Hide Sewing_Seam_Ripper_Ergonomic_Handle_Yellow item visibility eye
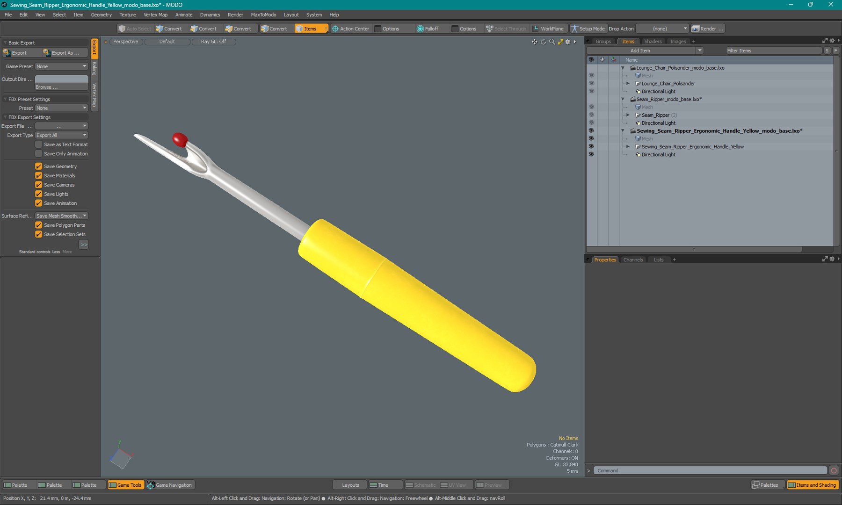 591,146
